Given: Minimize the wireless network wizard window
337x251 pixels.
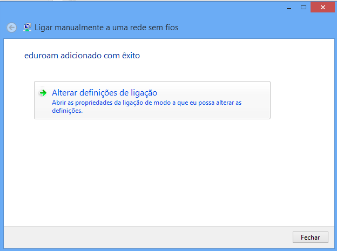Looking at the screenshot, I should (x=289, y=8).
